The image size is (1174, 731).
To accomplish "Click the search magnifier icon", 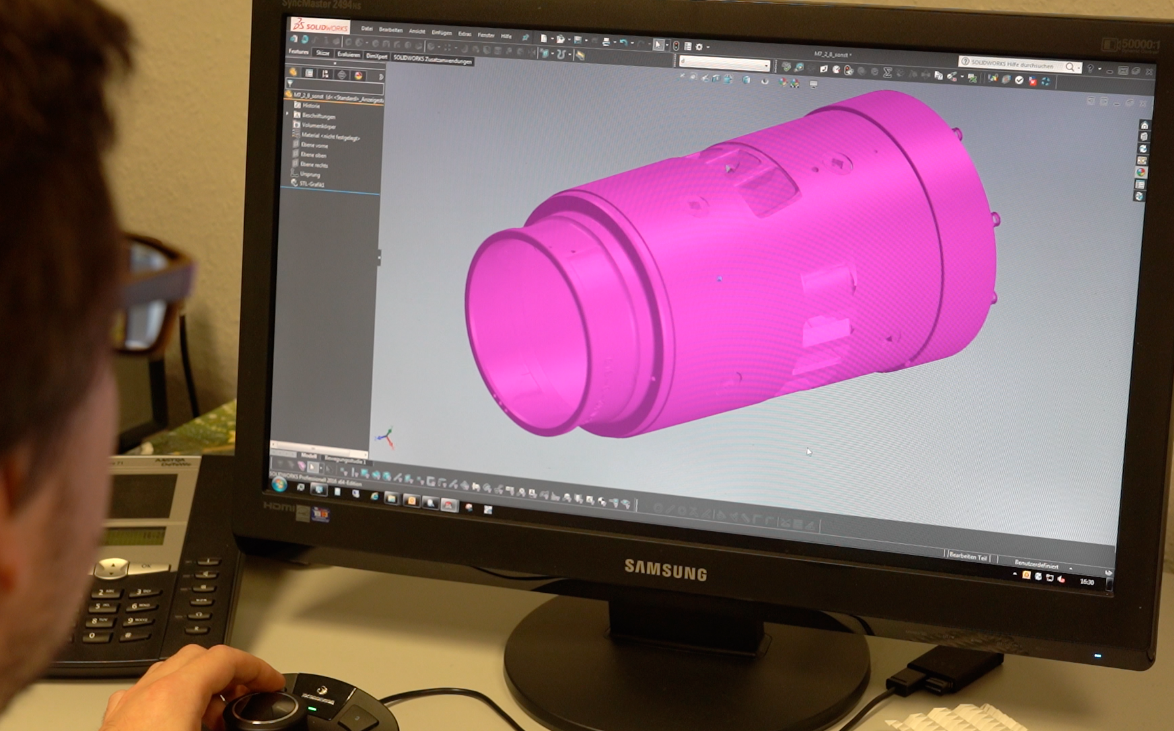I will point(1070,67).
